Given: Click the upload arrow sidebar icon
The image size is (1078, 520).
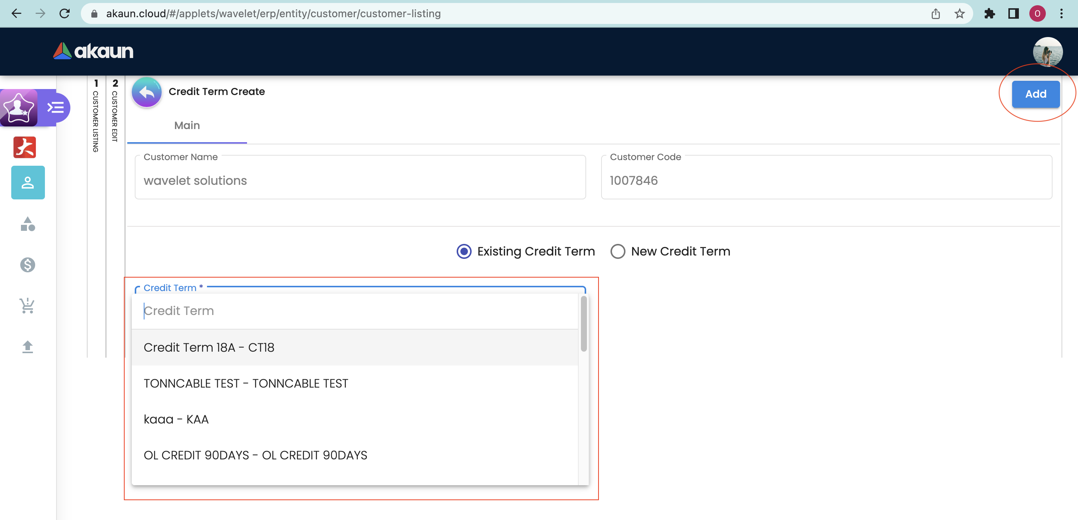Looking at the screenshot, I should (28, 346).
